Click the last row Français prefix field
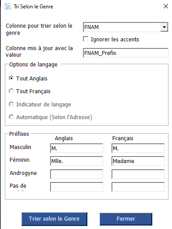172x229 pixels. (138, 187)
